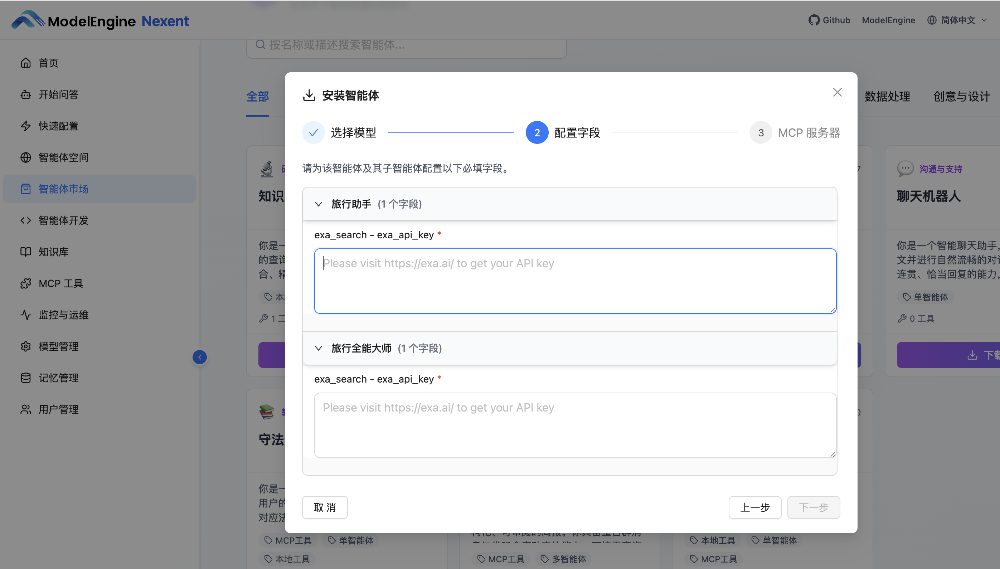Viewport: 1000px width, 569px height.
Task: Click the 智能体开发 code icon
Action: click(26, 220)
